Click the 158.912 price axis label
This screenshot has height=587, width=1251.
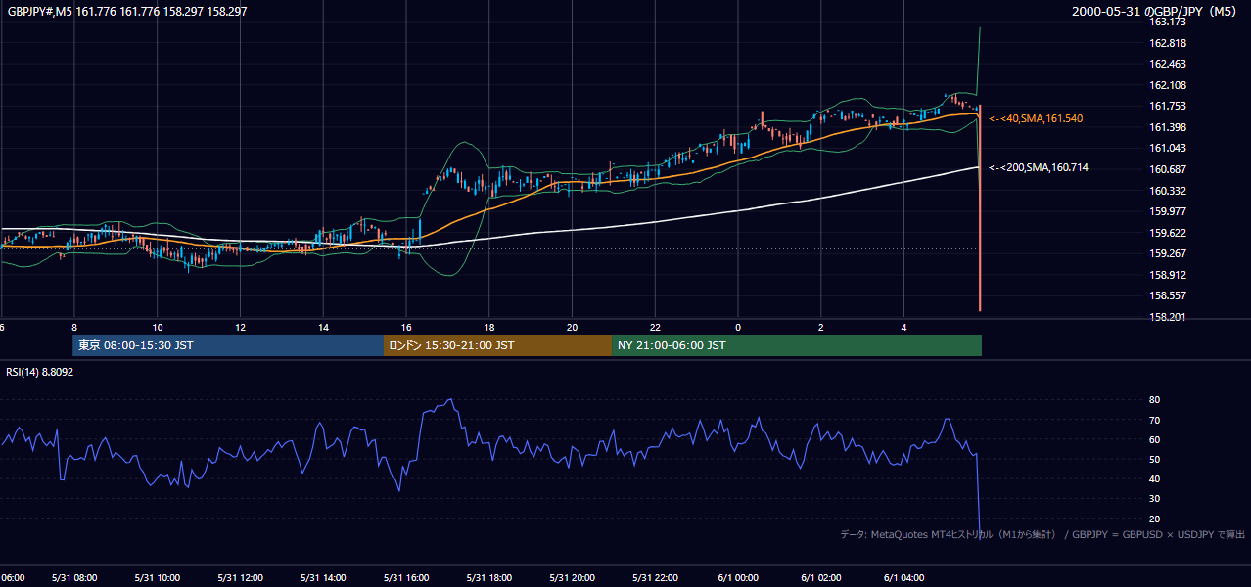click(1167, 275)
